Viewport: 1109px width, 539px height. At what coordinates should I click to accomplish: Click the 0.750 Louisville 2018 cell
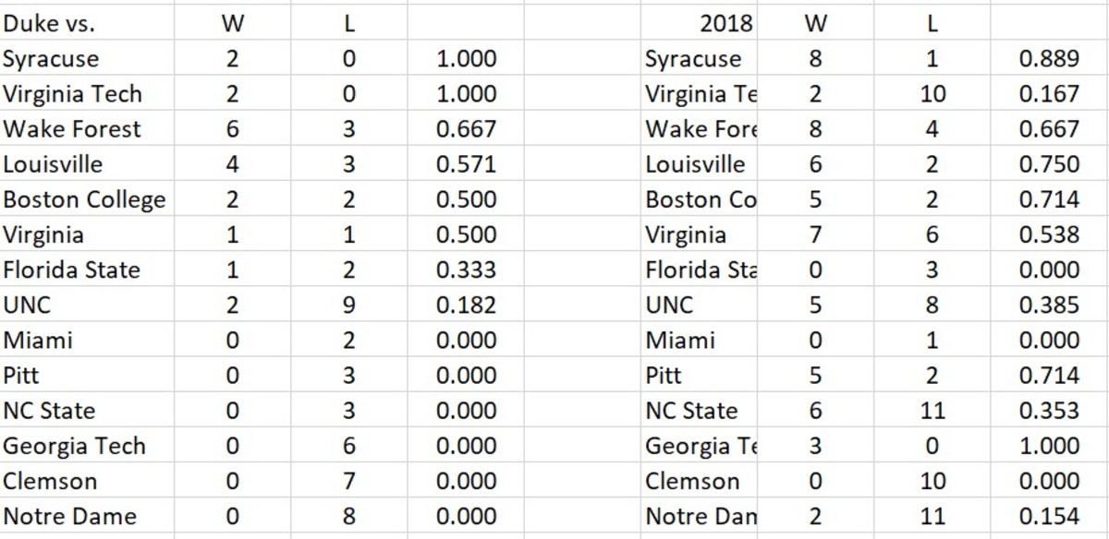1049,164
